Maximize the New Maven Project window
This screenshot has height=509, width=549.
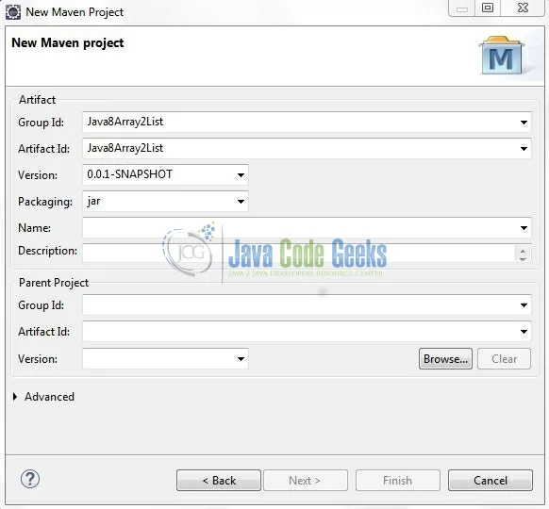click(488, 8)
